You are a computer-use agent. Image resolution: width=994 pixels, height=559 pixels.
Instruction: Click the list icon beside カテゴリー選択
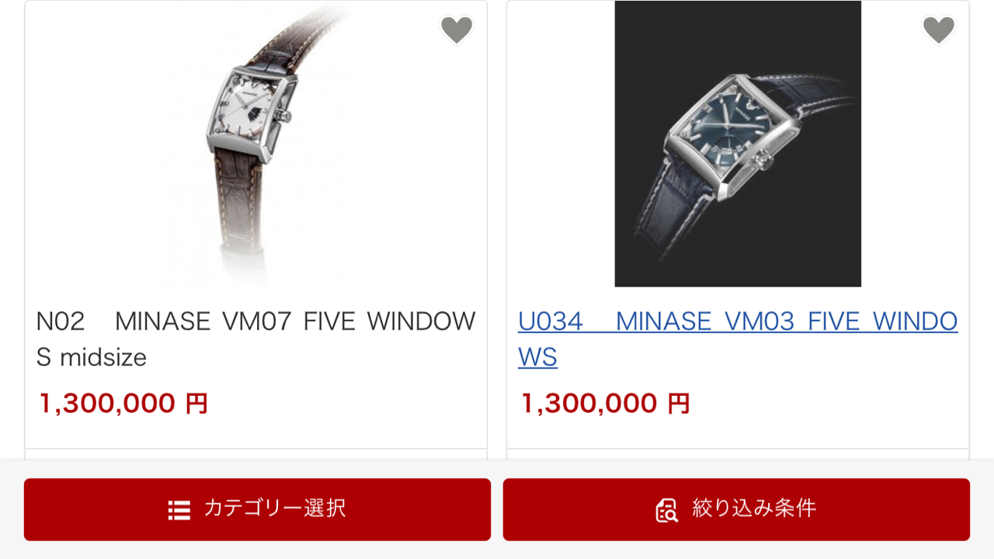[179, 510]
